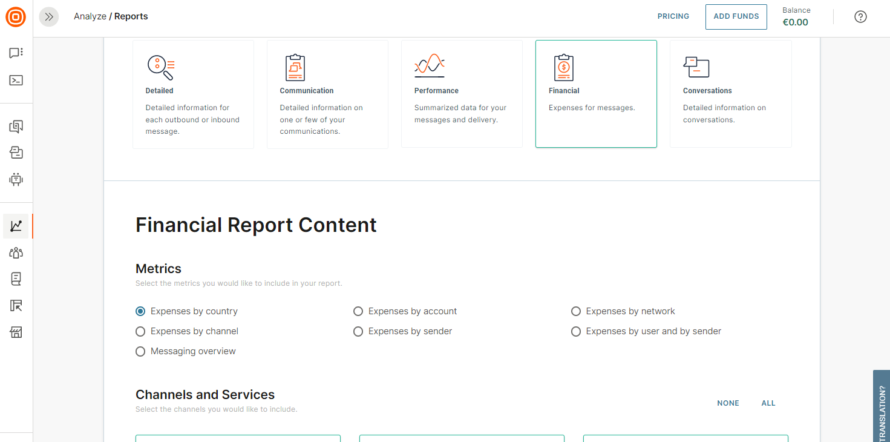Viewport: 890px width, 442px height.
Task: Open the storefront Exchange sidebar icon
Action: pyautogui.click(x=16, y=332)
